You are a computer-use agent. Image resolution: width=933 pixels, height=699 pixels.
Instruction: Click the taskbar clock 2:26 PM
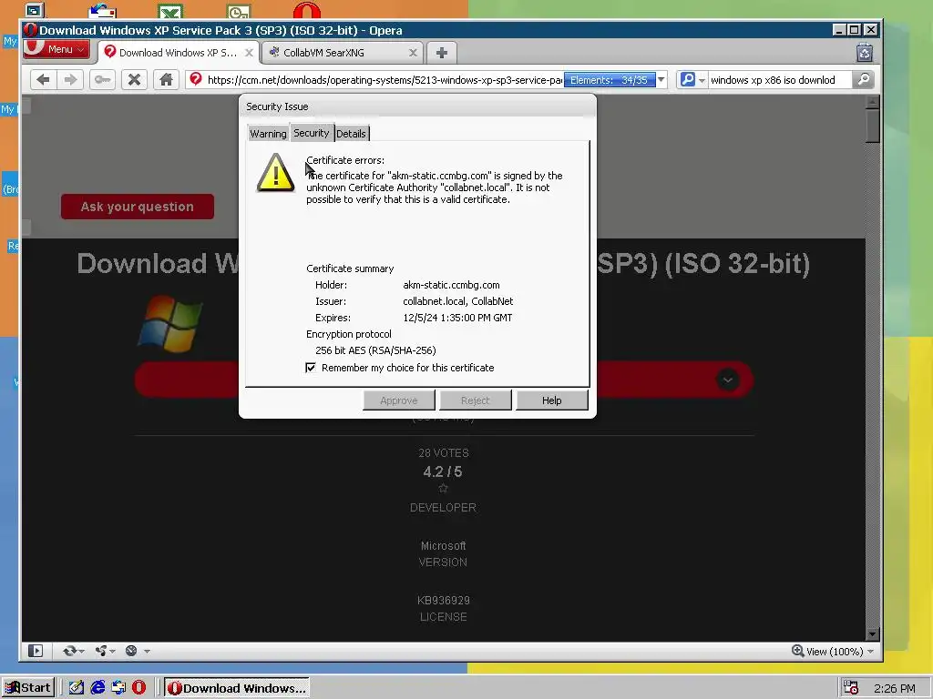pyautogui.click(x=895, y=688)
